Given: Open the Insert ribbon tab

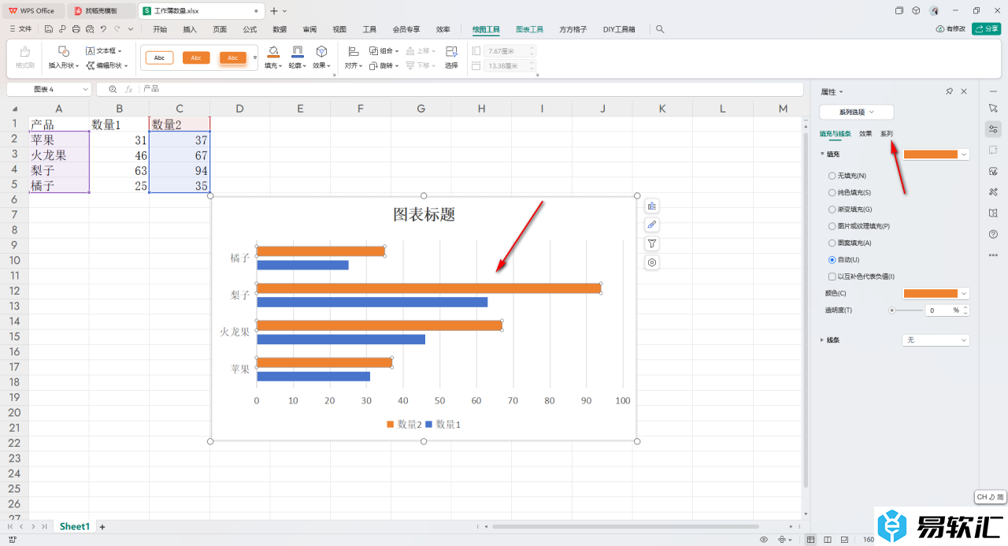Looking at the screenshot, I should tap(190, 29).
